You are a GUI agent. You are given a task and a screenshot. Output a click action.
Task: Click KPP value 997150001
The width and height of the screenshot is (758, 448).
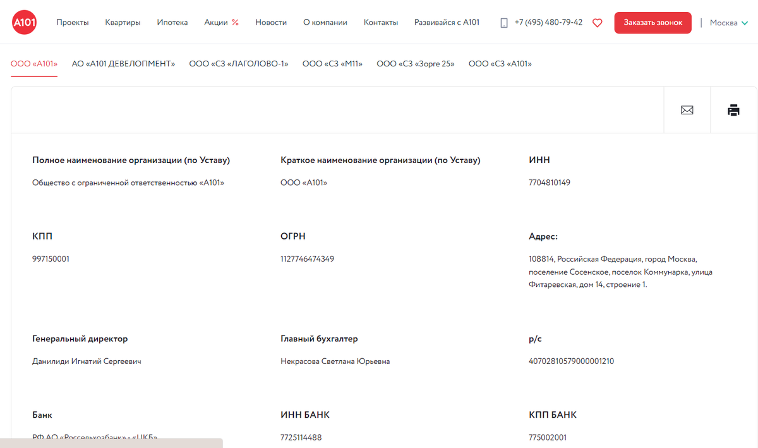coord(51,259)
